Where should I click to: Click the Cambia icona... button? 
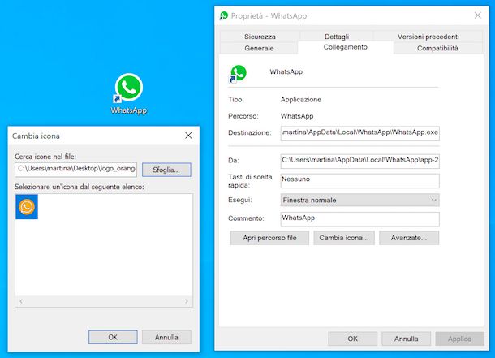(x=344, y=238)
